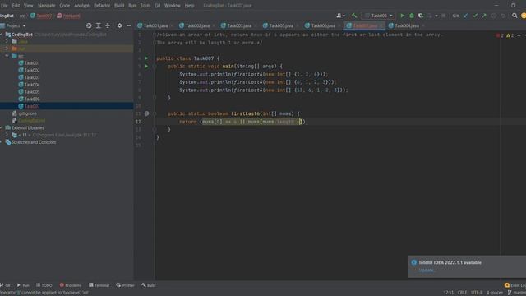This screenshot has height=296, width=526.
Task: Open the TODO tool window button
Action: click(x=44, y=285)
